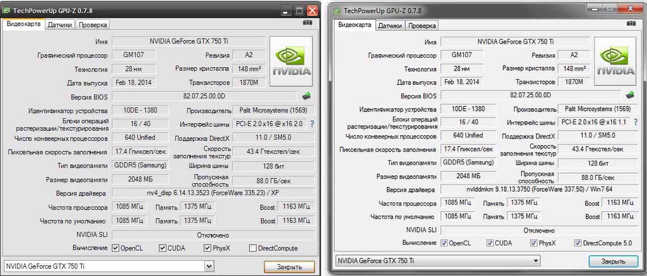647x276 pixels.
Task: Switch to Проверка tab in left window
Action: 93,25
